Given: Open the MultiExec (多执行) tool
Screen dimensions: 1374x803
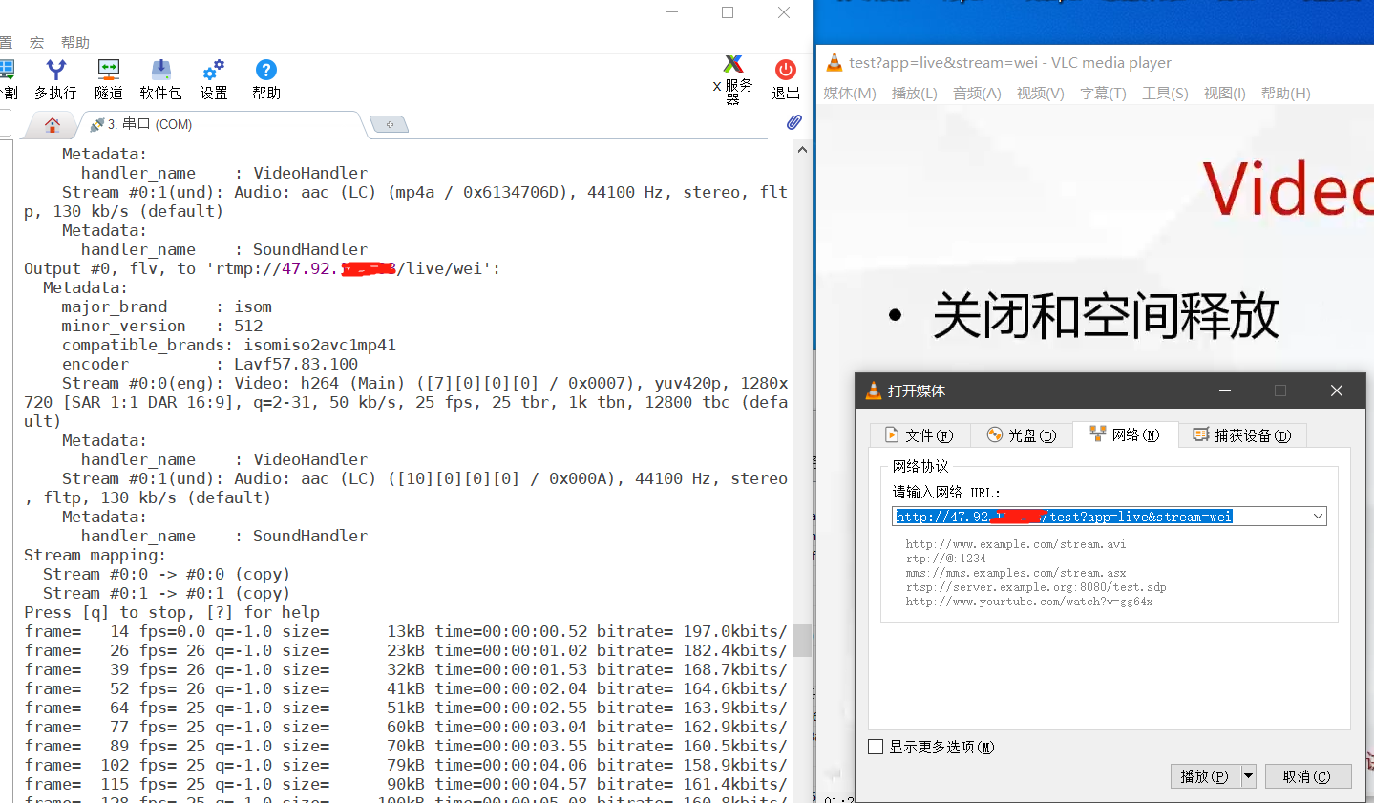Looking at the screenshot, I should pyautogui.click(x=55, y=79).
